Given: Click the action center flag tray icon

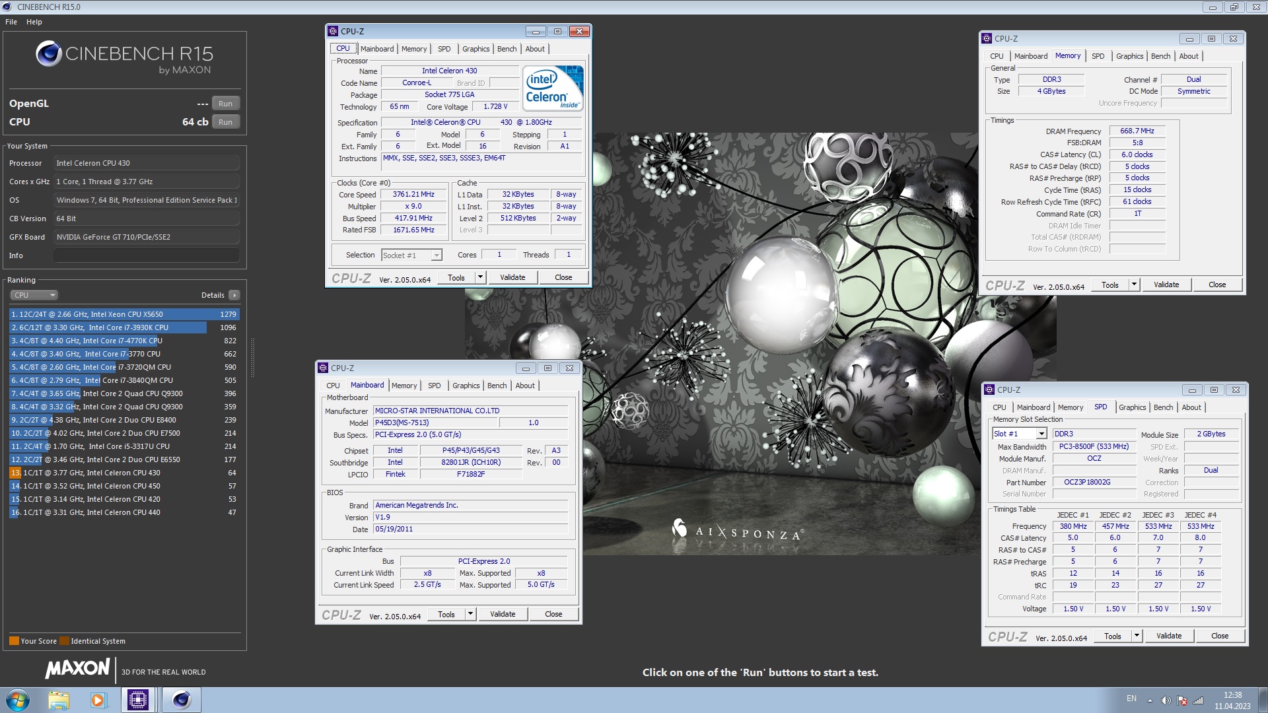Looking at the screenshot, I should [1181, 700].
